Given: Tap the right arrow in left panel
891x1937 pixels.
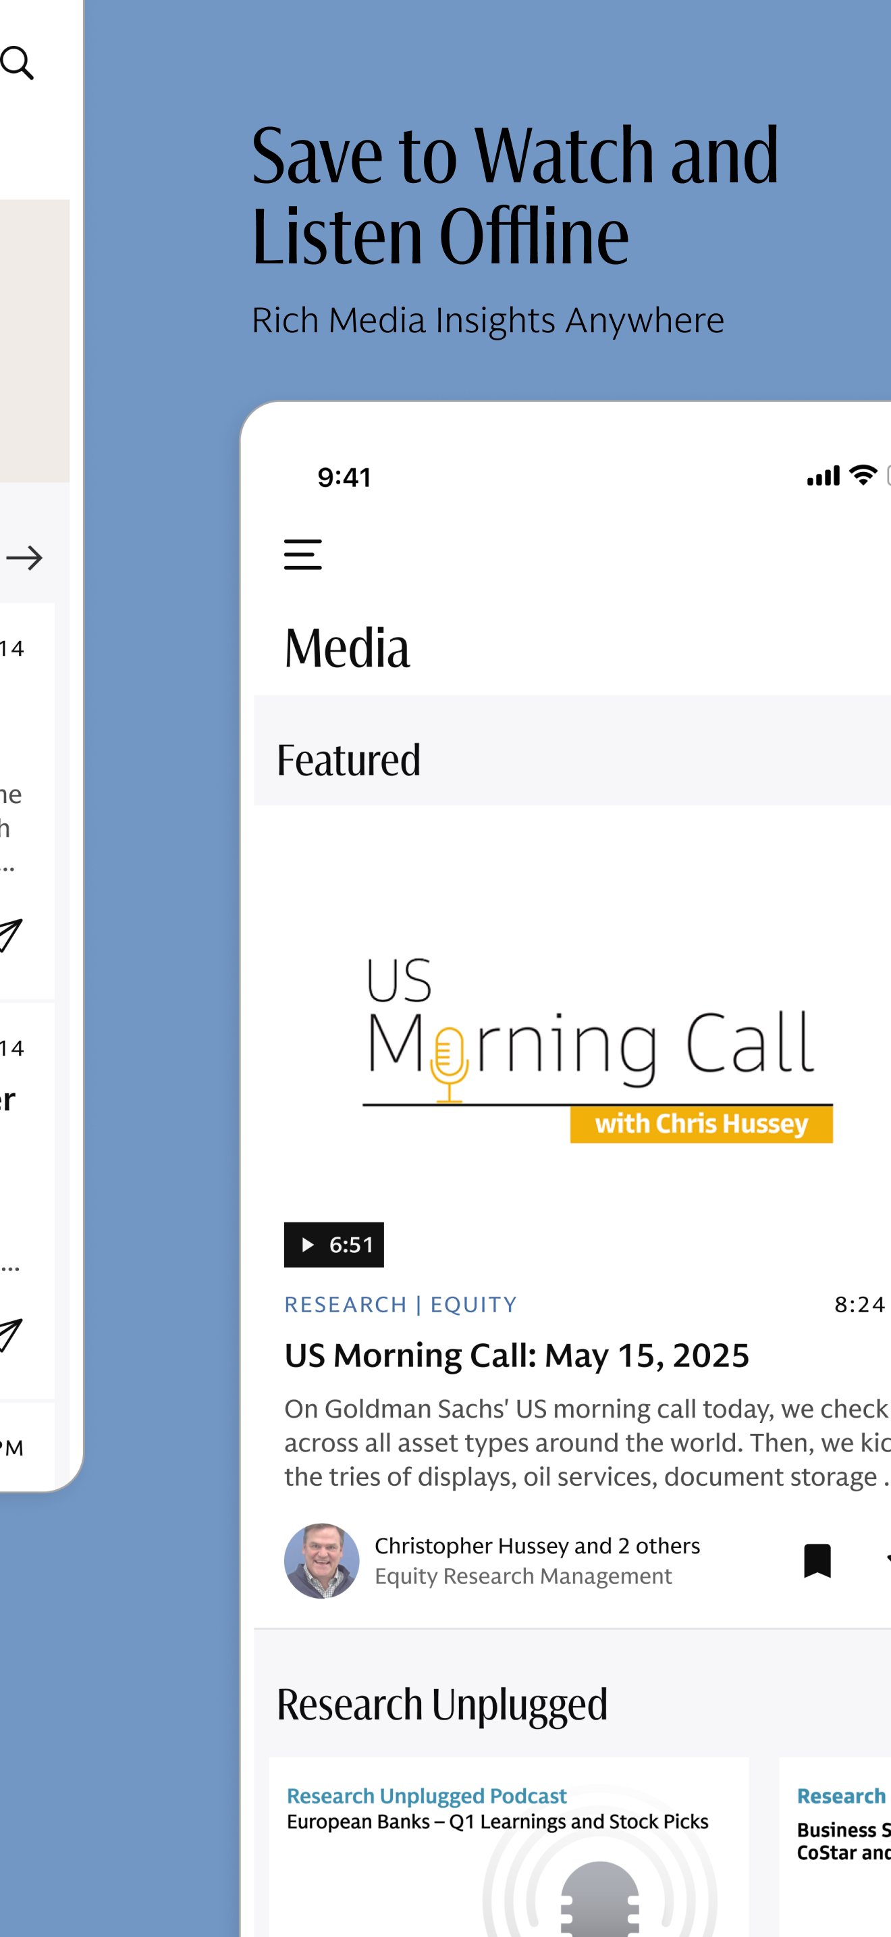Looking at the screenshot, I should (24, 558).
